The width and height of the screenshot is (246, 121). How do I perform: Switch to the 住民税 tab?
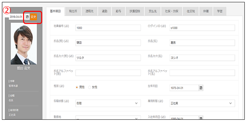(191, 11)
